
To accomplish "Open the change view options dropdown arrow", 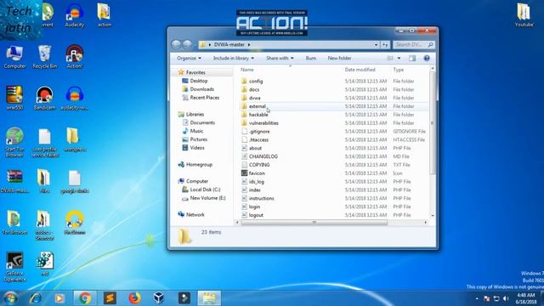I will [399, 59].
